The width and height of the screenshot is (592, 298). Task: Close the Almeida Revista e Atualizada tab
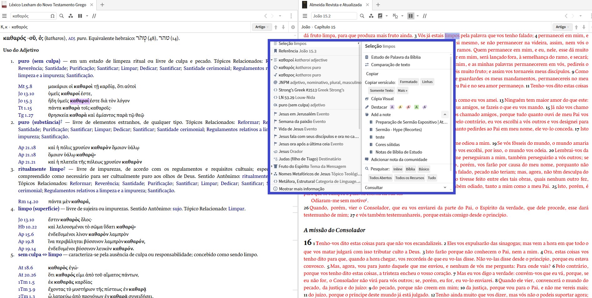(367, 5)
